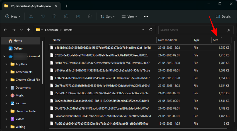Refresh the Assets folder view
This screenshot has height=131, width=237.
click(151, 30)
